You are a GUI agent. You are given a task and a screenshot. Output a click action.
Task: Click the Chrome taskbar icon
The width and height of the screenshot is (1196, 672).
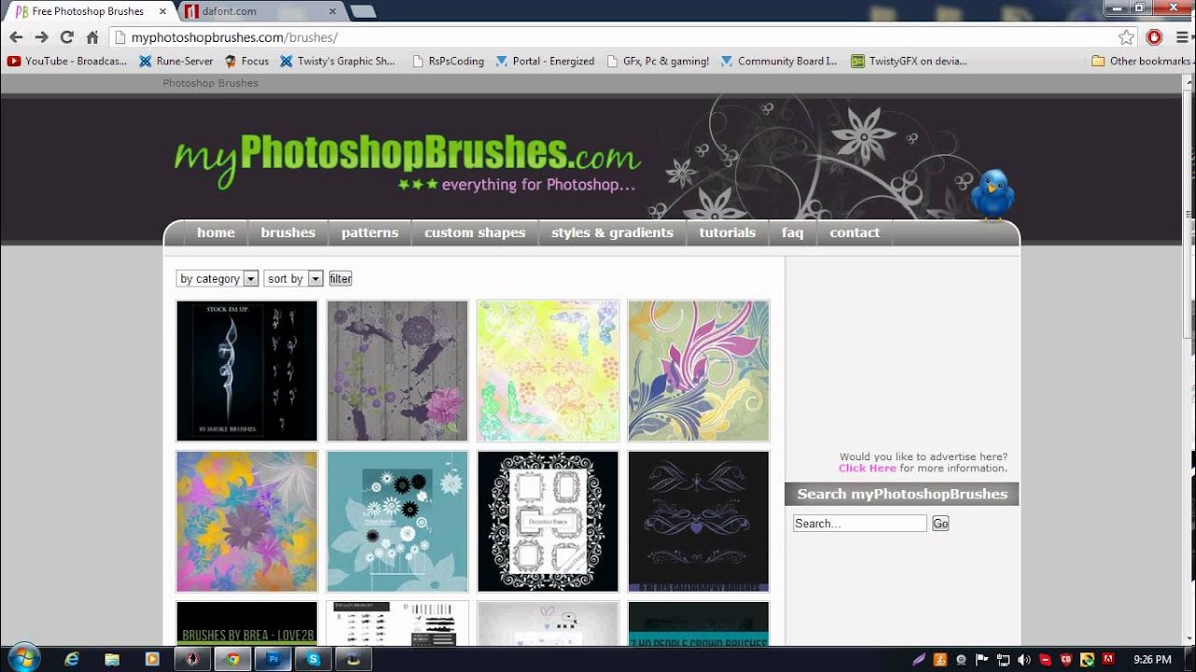pyautogui.click(x=233, y=659)
